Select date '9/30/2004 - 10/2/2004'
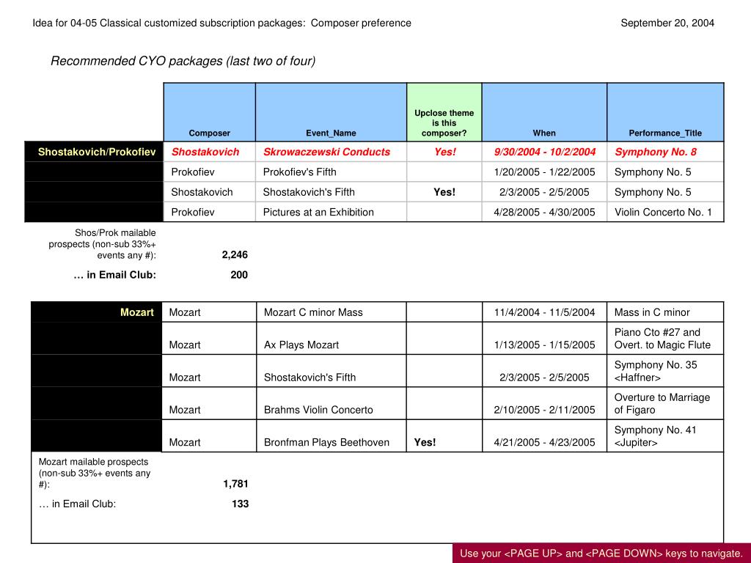 pyautogui.click(x=545, y=152)
